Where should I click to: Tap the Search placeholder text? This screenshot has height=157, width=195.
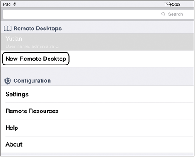coord(175,14)
